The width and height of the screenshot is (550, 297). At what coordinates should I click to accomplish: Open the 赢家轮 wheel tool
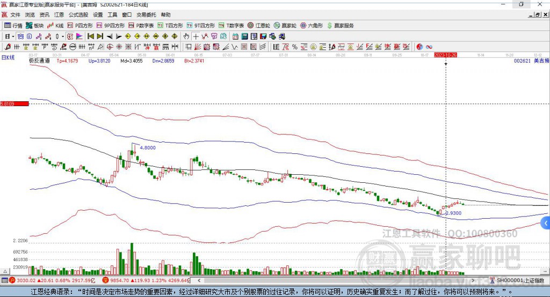pyautogui.click(x=285, y=26)
